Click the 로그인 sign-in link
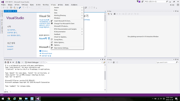This screenshot has width=180, height=101. coord(172,5)
